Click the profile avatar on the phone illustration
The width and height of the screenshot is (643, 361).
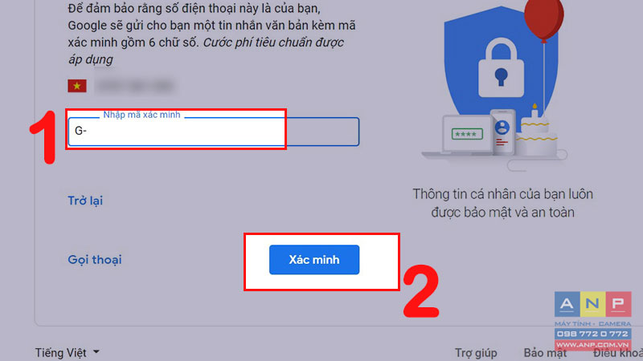(x=502, y=128)
